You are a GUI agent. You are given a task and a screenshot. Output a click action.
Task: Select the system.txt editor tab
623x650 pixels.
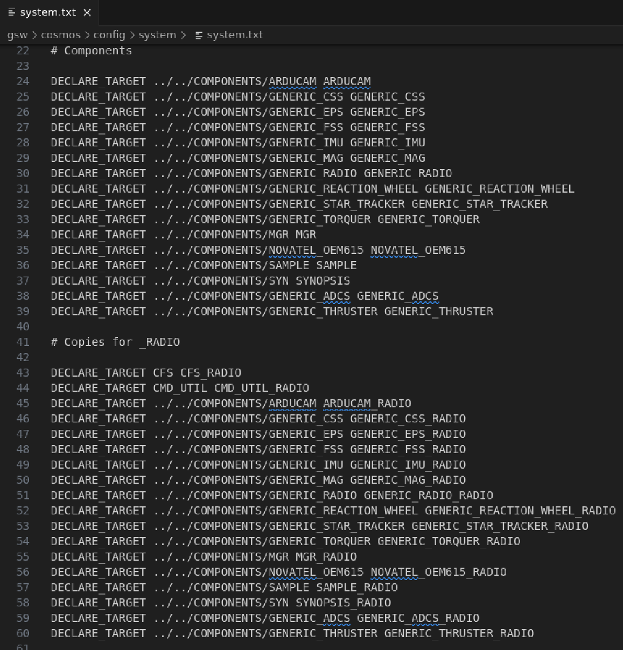point(49,12)
